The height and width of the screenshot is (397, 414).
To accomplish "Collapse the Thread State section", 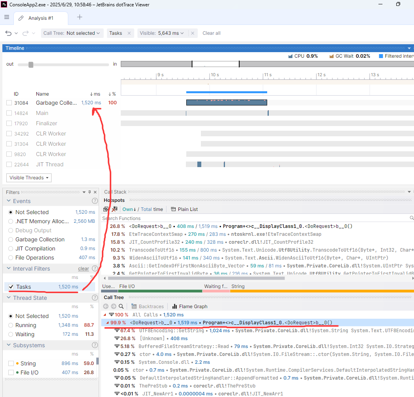I will coord(8,298).
